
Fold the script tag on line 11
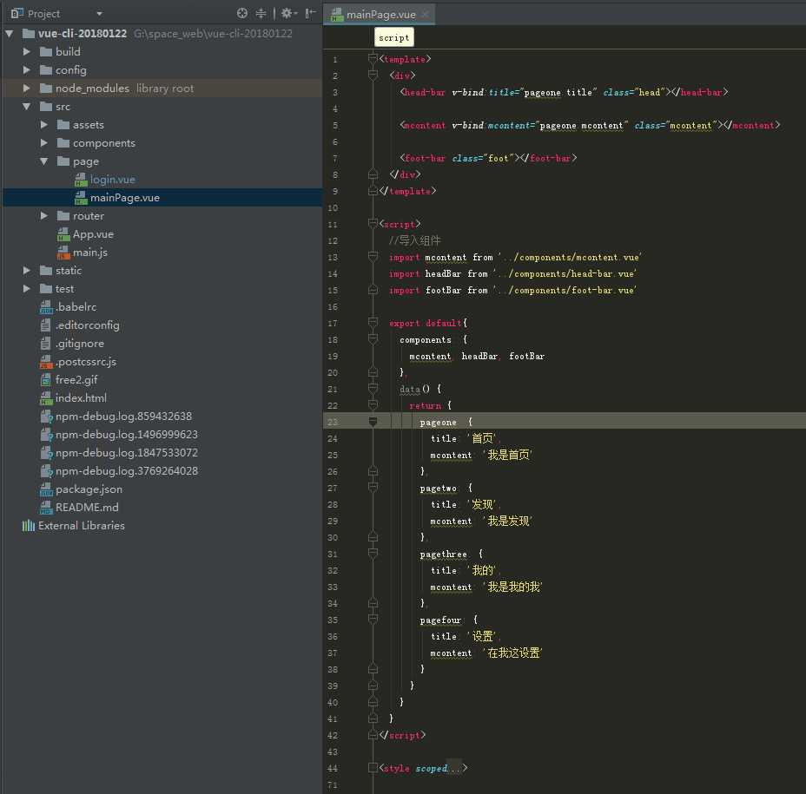(373, 224)
